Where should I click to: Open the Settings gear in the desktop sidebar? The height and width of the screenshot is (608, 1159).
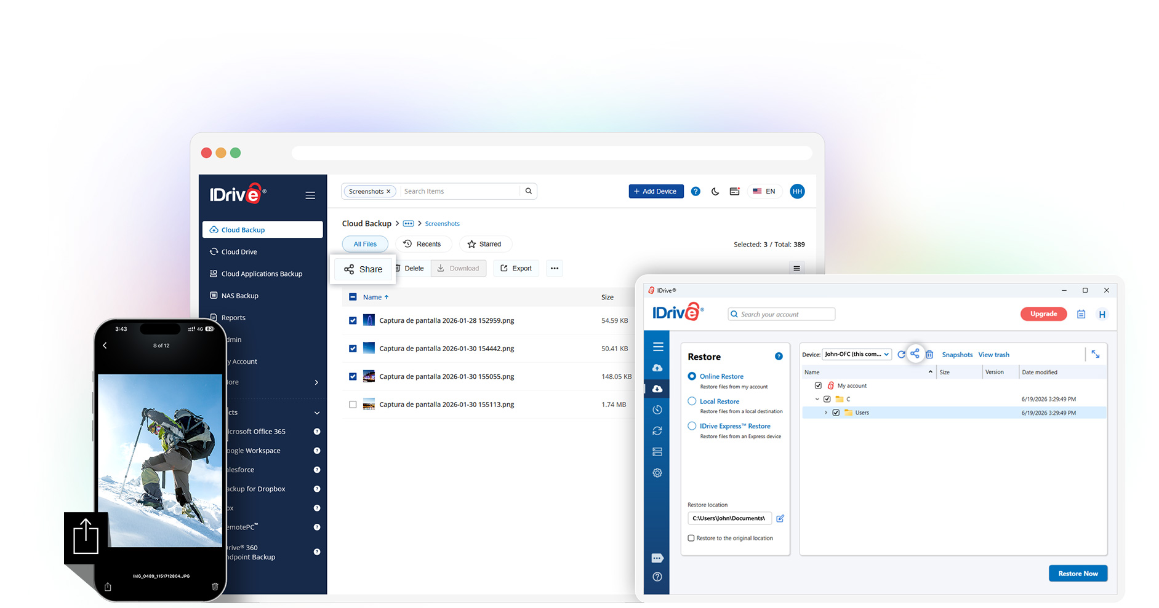[x=657, y=473]
